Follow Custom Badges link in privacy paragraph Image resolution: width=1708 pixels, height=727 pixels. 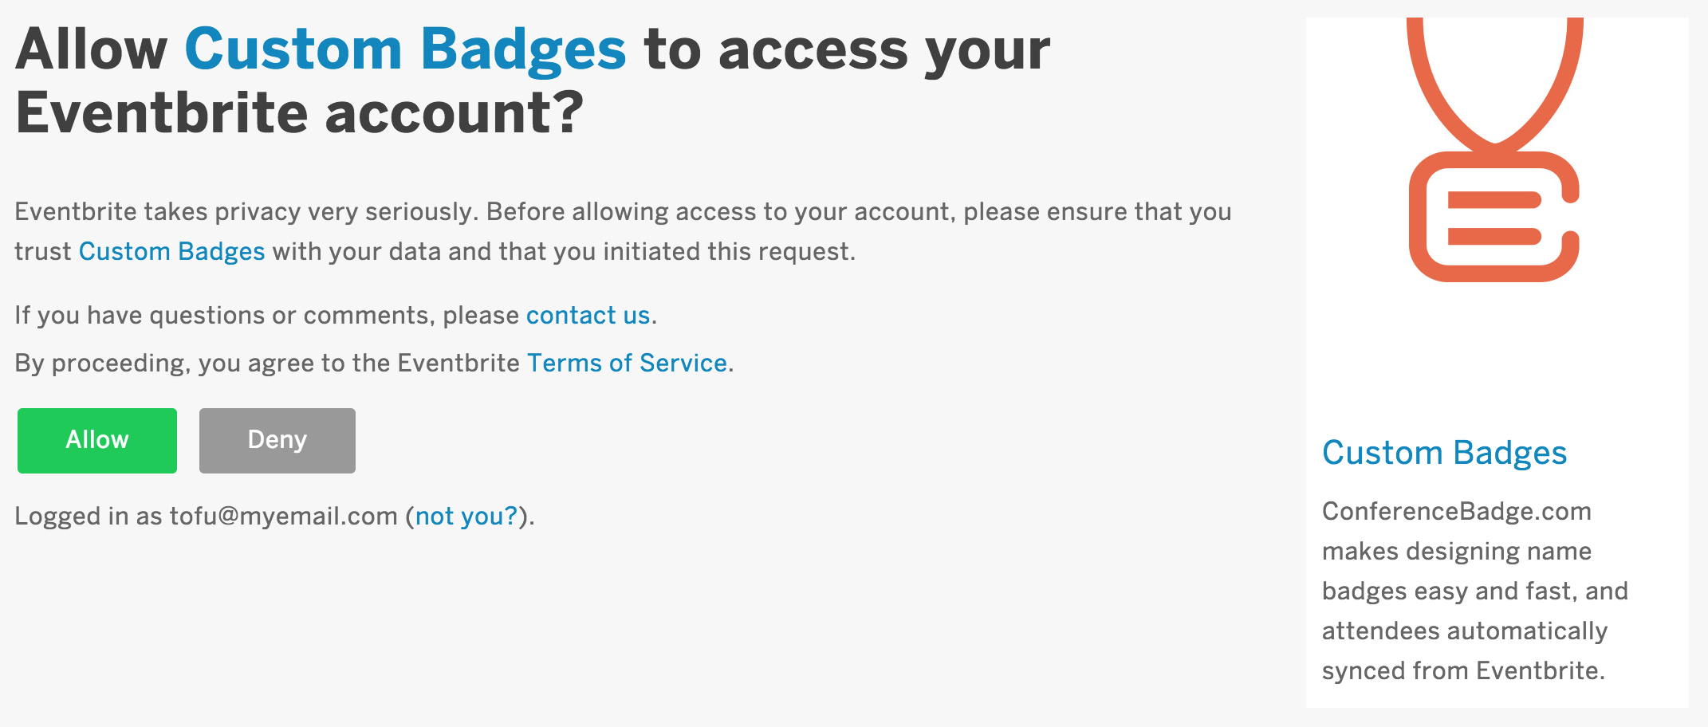coord(171,252)
